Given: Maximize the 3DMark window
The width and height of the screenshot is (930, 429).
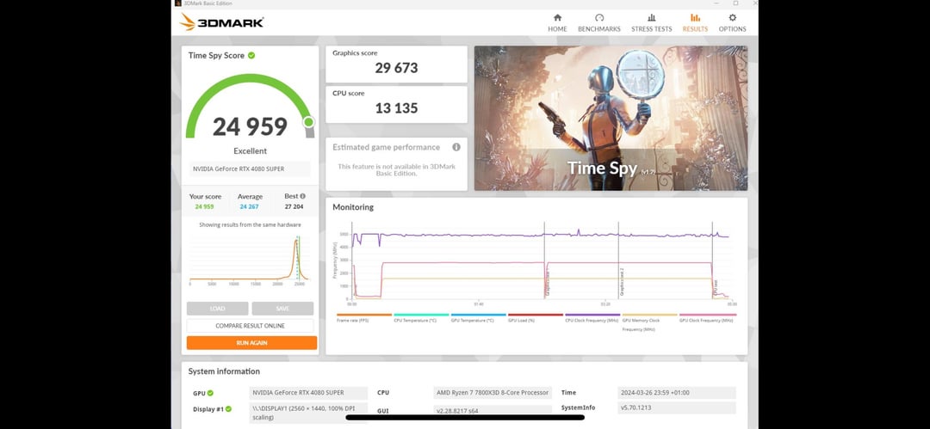Looking at the screenshot, I should point(735,3).
